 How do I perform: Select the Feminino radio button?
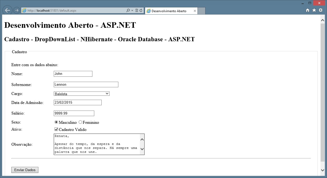(x=80, y=122)
